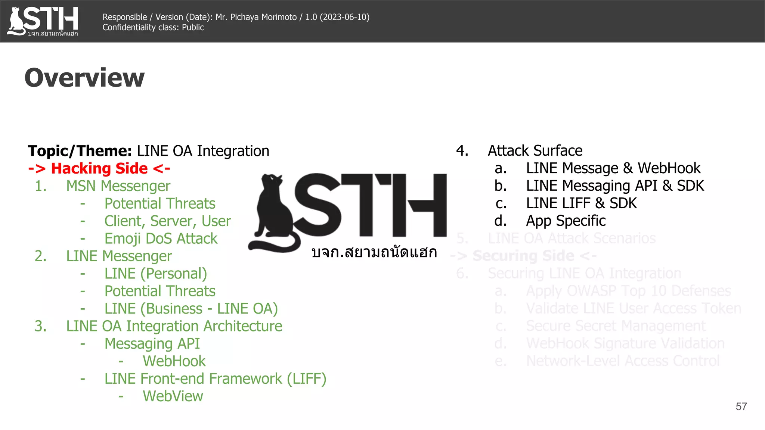The image size is (765, 430).
Task: Click 'LINE Message & WebHook' item
Action: (613, 168)
